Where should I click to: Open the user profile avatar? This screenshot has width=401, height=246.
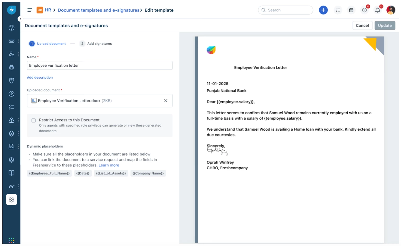tap(391, 10)
